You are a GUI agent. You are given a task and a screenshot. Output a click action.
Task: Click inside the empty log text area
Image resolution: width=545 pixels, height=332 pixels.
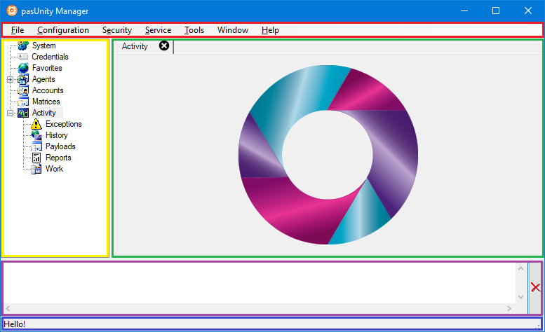260,283
